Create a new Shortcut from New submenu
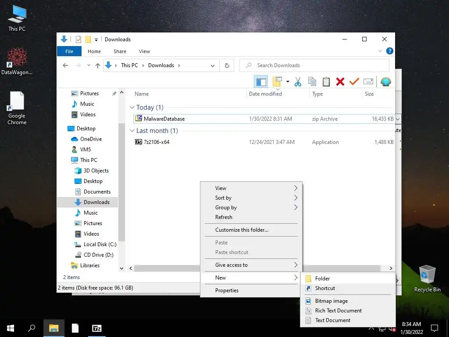 348,288
